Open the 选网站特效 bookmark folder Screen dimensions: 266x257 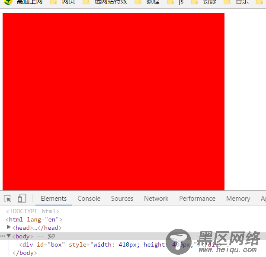[105, 2]
